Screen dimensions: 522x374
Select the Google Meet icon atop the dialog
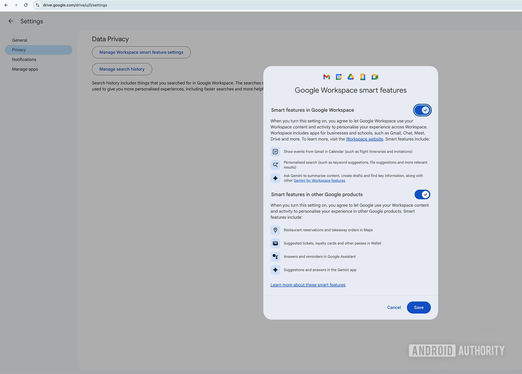pyautogui.click(x=375, y=77)
